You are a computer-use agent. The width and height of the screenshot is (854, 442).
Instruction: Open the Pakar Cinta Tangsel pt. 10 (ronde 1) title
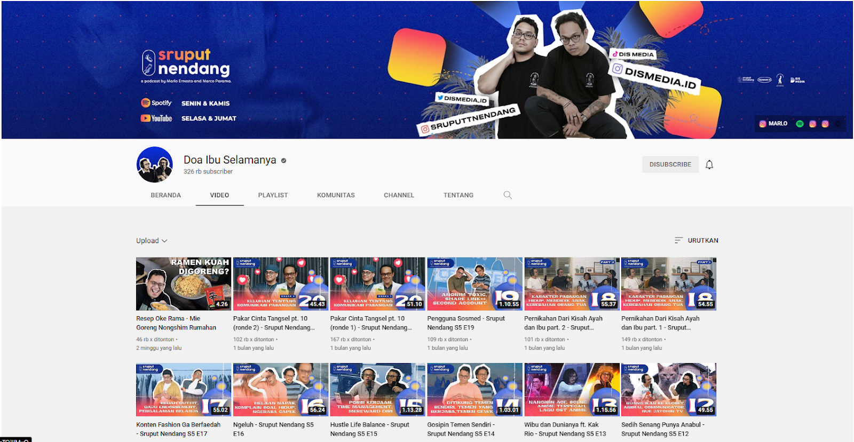point(371,323)
